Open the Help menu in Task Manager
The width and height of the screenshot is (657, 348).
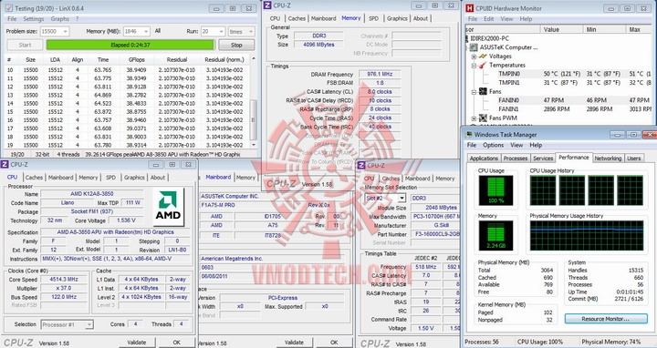(536, 145)
